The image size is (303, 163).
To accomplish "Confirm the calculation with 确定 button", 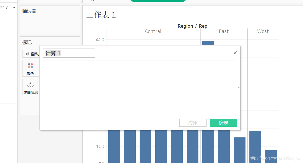I will pyautogui.click(x=223, y=123).
